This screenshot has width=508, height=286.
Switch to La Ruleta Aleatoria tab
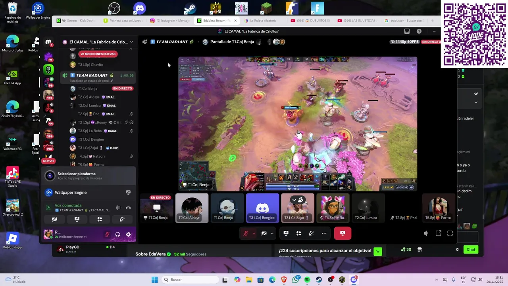pyautogui.click(x=263, y=21)
